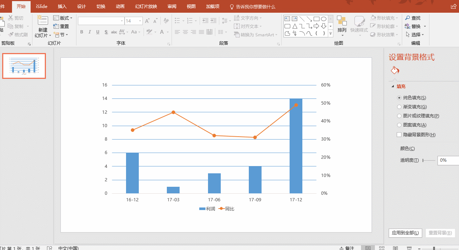Select slide 1 thumbnail in left panel
Viewport: 459px width, 250px height.
pyautogui.click(x=24, y=66)
